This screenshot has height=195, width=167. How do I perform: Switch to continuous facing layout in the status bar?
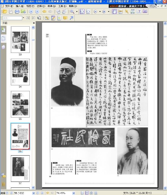(x=96, y=193)
